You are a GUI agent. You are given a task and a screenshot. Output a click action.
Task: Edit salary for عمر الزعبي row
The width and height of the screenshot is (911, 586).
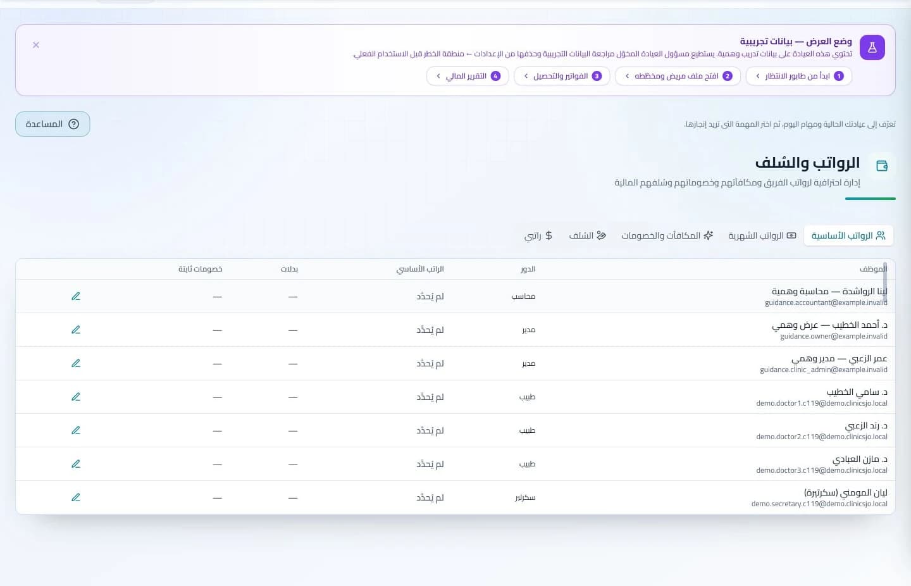[x=76, y=363]
